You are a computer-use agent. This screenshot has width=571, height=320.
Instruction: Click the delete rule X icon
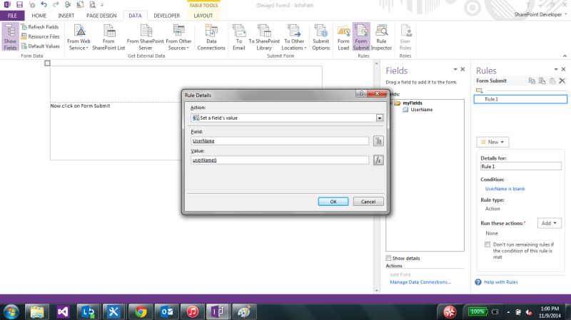point(562,81)
